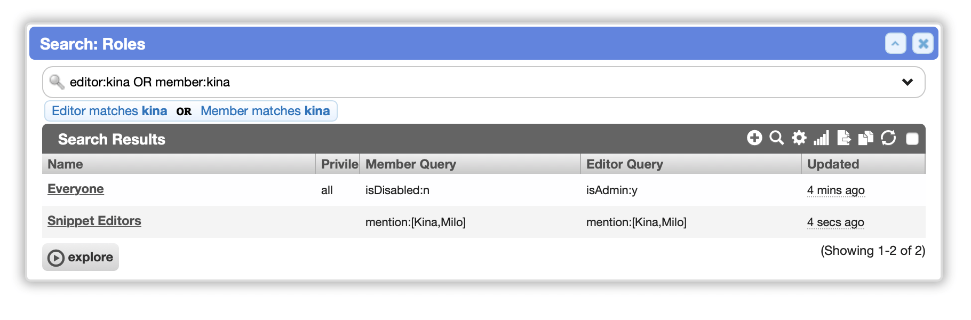The image size is (971, 320).
Task: Toggle the select-all checkbox in results header
Action: 912,139
